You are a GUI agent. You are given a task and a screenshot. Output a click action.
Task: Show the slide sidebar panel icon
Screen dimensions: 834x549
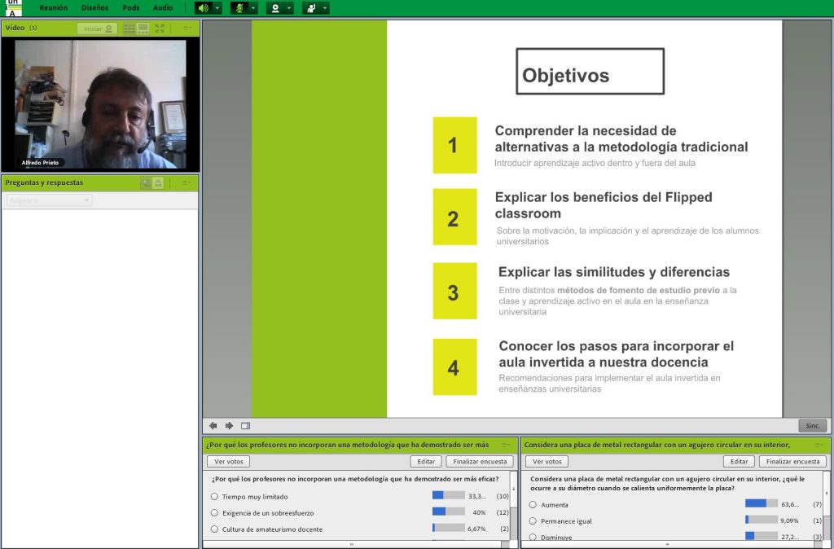pos(245,425)
